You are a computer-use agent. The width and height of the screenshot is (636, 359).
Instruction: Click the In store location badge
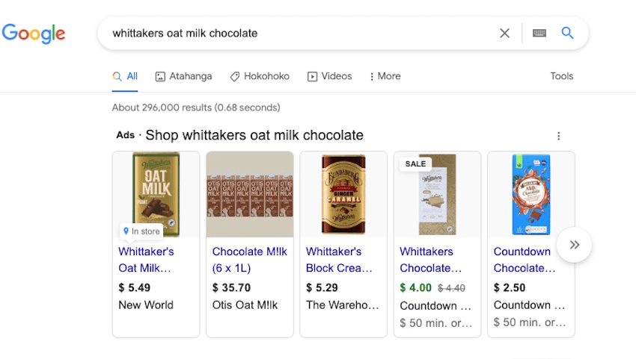141,231
